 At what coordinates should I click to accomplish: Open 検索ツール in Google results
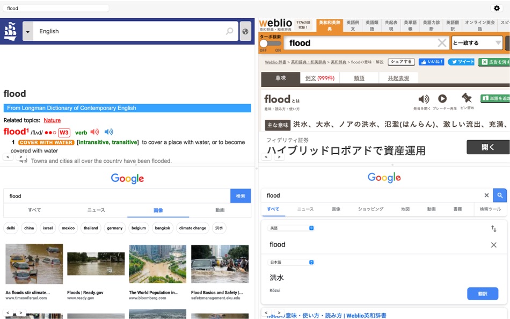(x=490, y=209)
